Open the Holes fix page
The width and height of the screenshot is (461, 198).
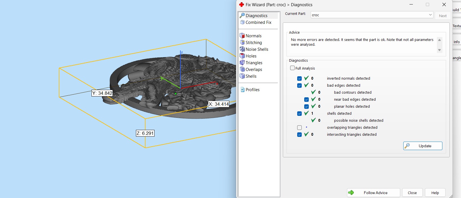point(251,56)
